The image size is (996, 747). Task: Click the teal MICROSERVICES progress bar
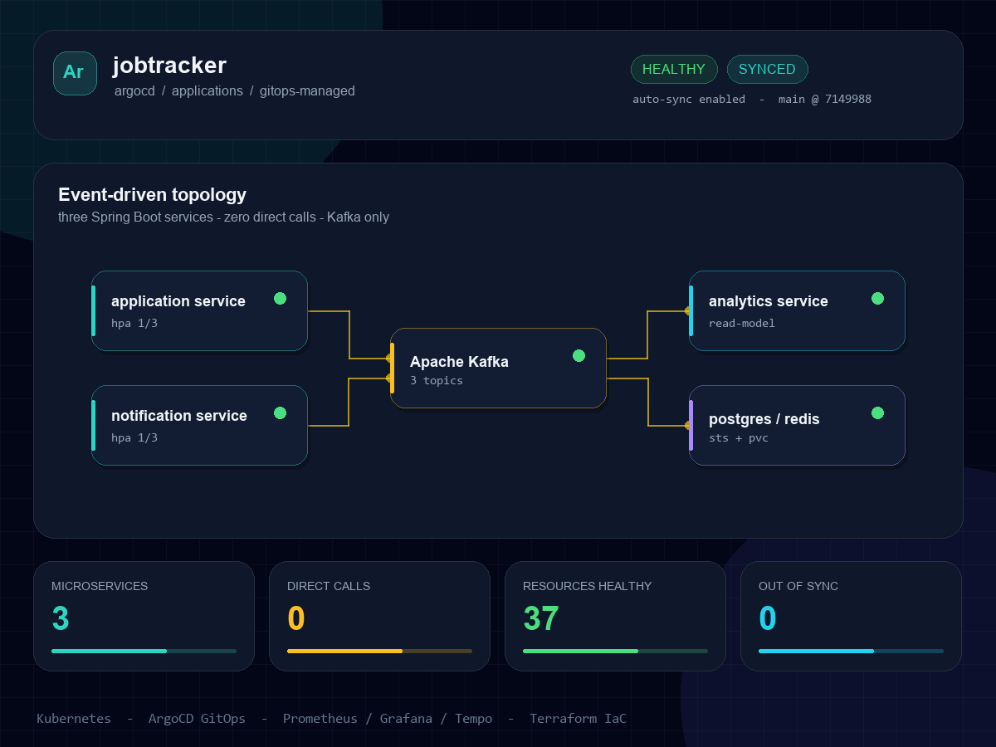click(x=144, y=651)
